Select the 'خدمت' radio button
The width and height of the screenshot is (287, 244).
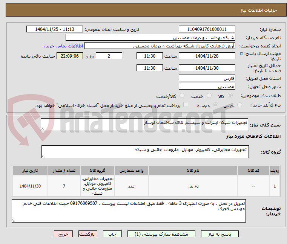[x=209, y=96]
